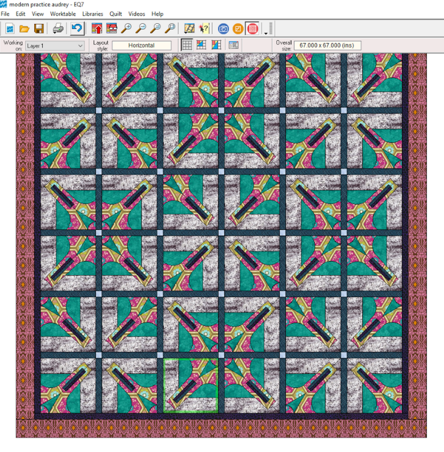The height and width of the screenshot is (452, 444).
Task: Click Add to Sketchbook red arrow icon
Action: tap(97, 29)
